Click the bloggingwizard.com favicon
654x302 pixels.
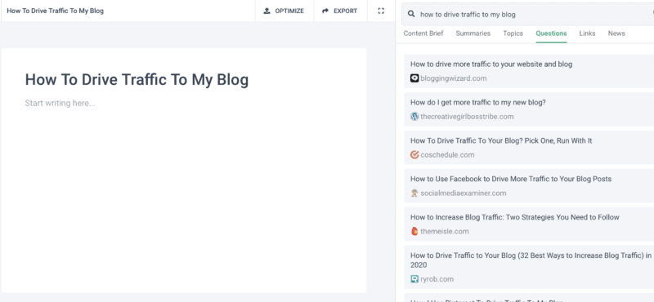point(414,78)
